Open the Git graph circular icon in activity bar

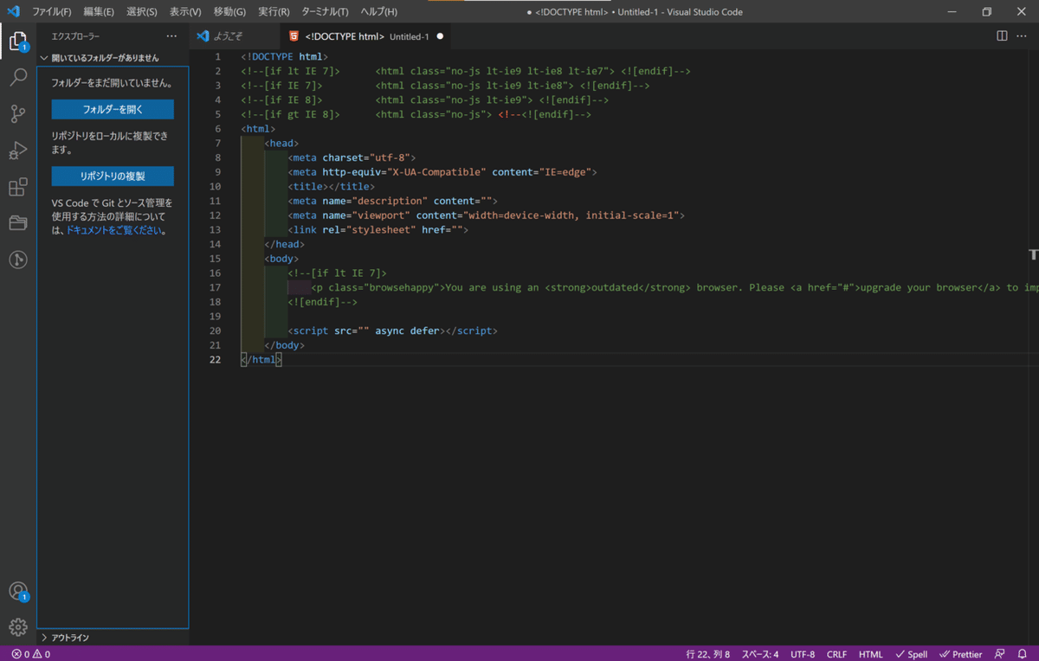18,260
